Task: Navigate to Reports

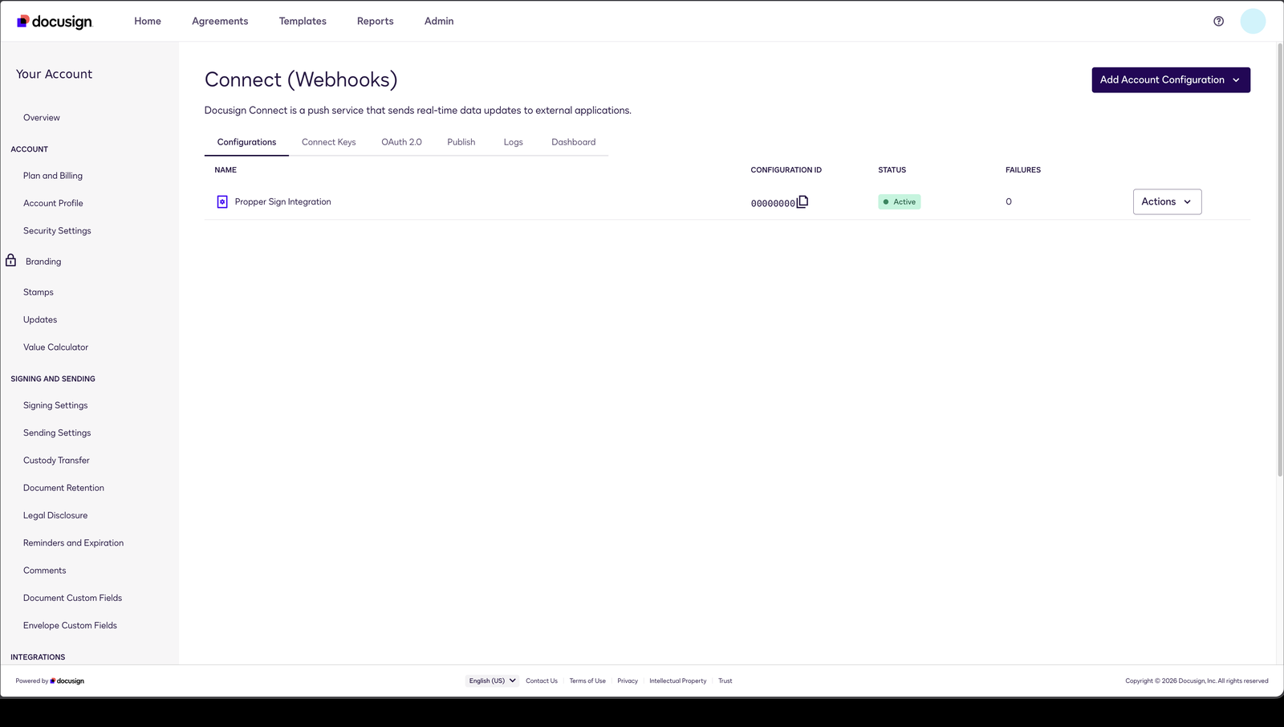Action: (x=376, y=22)
